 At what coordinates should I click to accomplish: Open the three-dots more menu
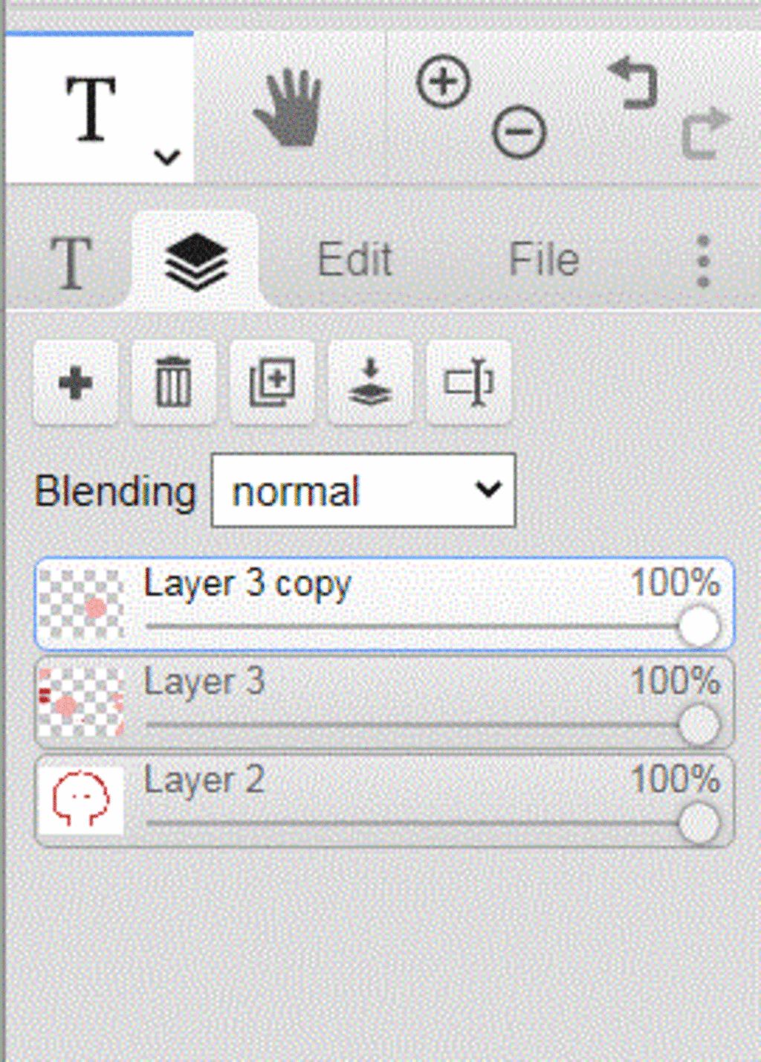[703, 261]
